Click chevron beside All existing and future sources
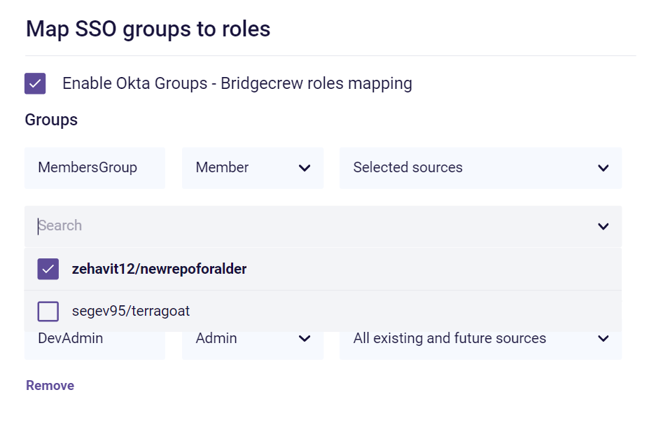This screenshot has height=432, width=663. point(603,339)
